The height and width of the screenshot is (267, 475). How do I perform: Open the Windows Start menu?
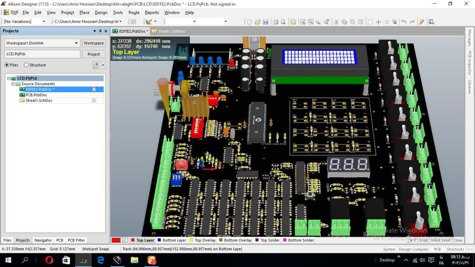[x=8, y=260]
